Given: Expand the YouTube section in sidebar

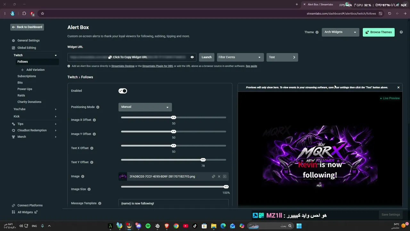Looking at the screenshot, I should point(56,109).
